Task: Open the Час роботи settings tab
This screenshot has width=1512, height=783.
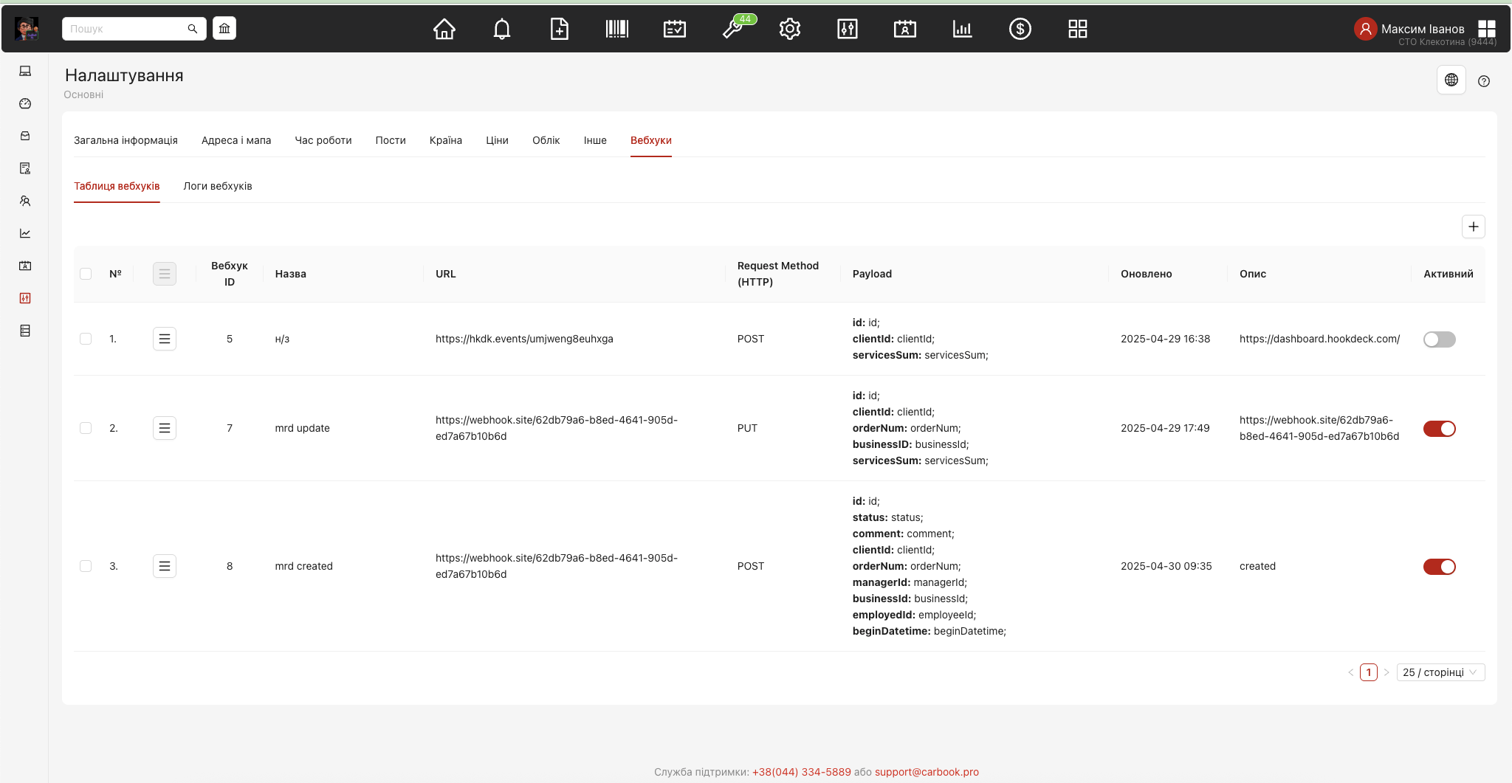Action: [x=323, y=140]
